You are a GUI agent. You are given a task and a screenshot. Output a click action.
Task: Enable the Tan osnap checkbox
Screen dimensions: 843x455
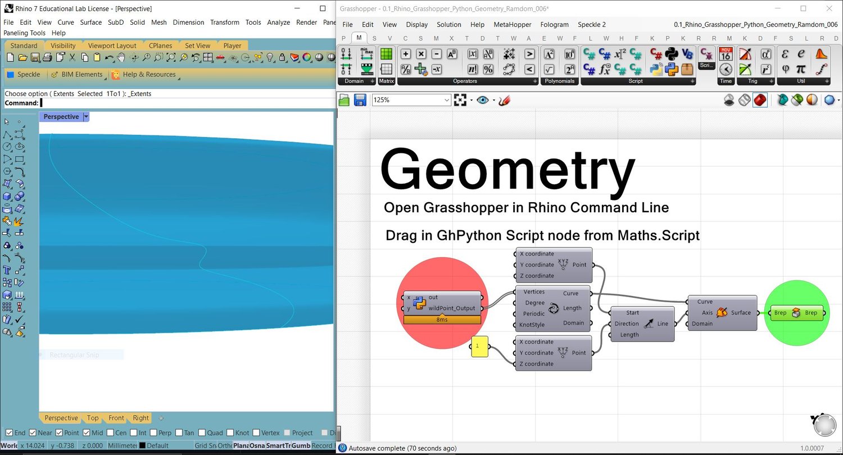179,433
